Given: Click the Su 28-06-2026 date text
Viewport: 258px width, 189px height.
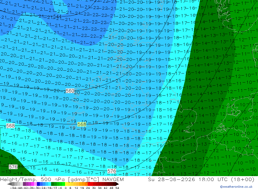Looking at the screenshot, I should (x=172, y=179).
